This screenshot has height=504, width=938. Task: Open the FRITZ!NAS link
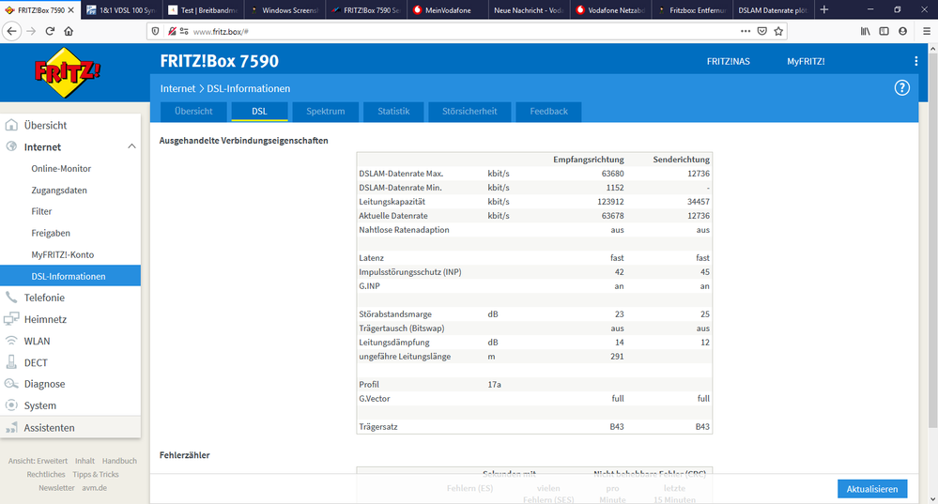pyautogui.click(x=728, y=61)
